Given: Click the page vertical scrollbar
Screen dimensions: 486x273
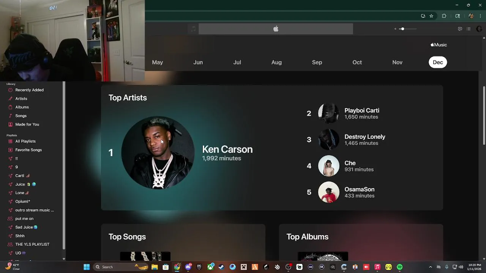Looking at the screenshot, I should 484,115.
